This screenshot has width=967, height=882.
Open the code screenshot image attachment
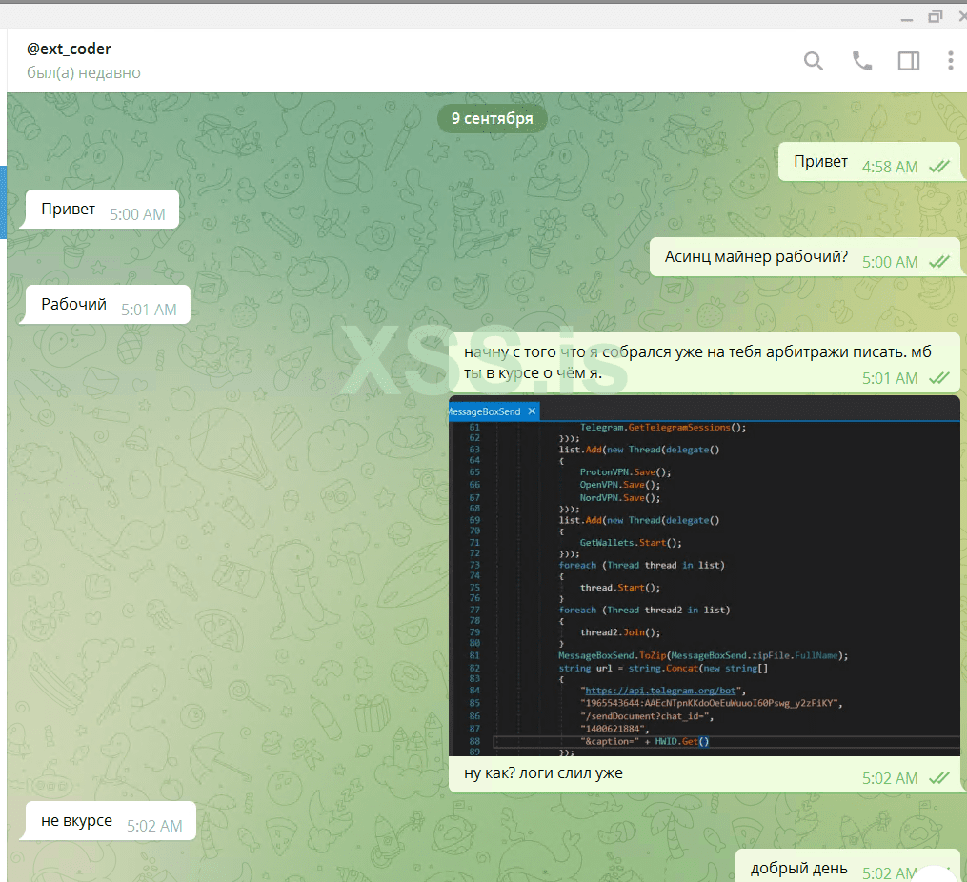pos(704,575)
